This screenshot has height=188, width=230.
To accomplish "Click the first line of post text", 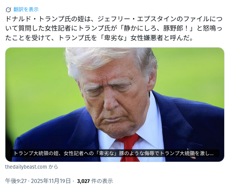I will pyautogui.click(x=114, y=19).
